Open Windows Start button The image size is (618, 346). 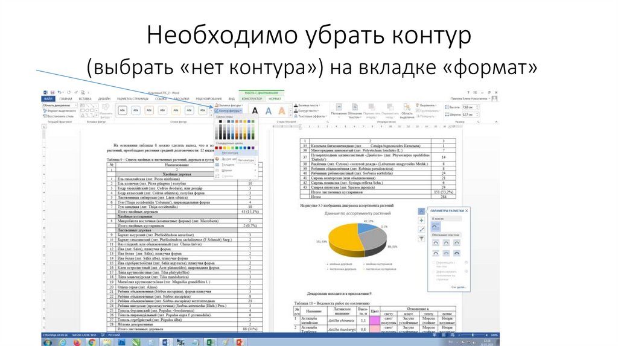[48, 342]
